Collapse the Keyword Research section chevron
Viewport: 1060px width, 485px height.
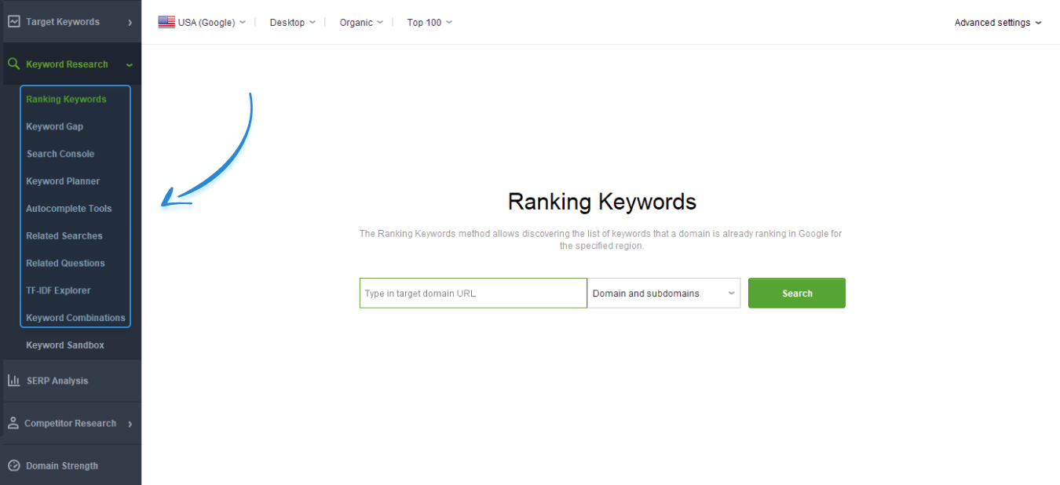(130, 65)
